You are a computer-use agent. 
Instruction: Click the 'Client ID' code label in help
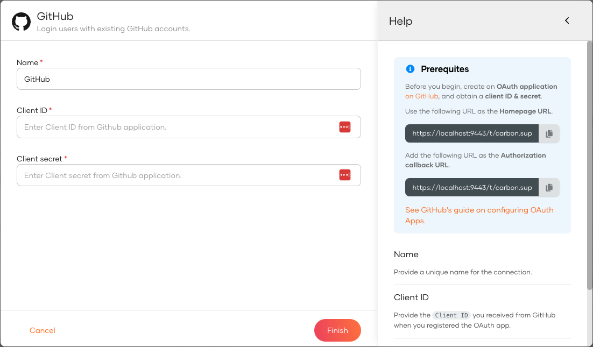[x=451, y=315]
